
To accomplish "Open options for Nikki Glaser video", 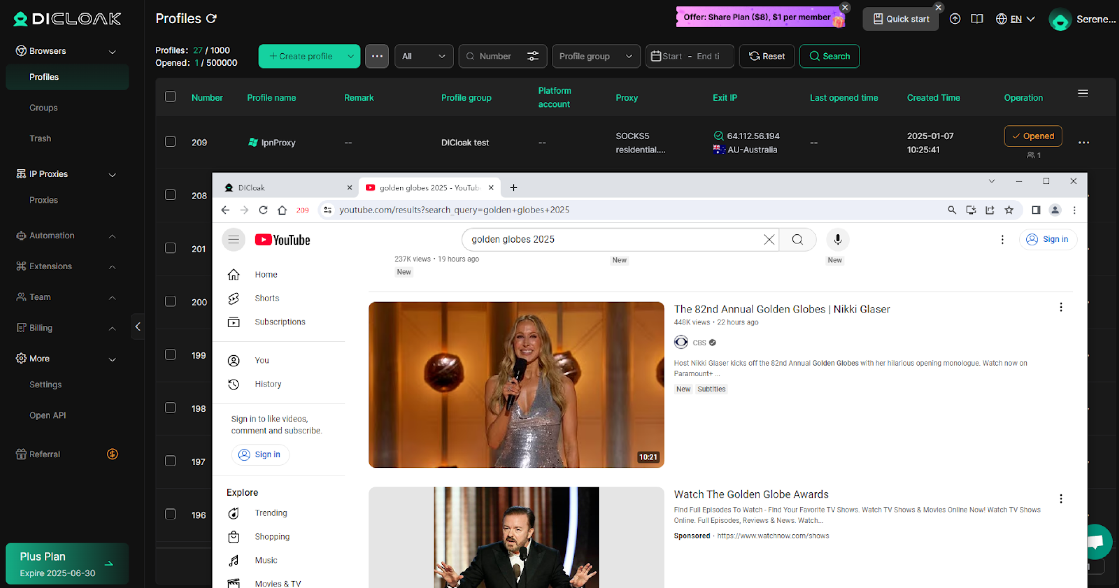I will click(1061, 307).
